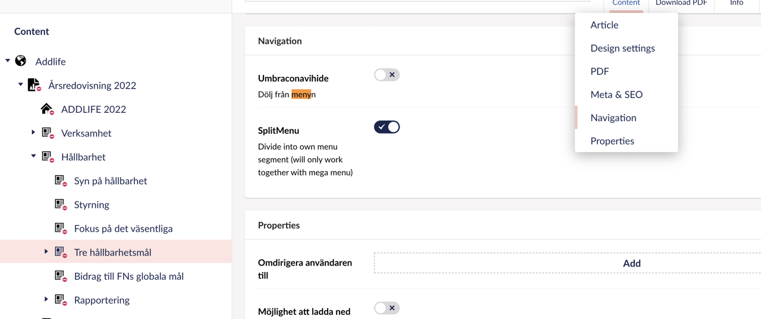The height and width of the screenshot is (319, 761).
Task: Click Add to set redirect target
Action: [631, 263]
